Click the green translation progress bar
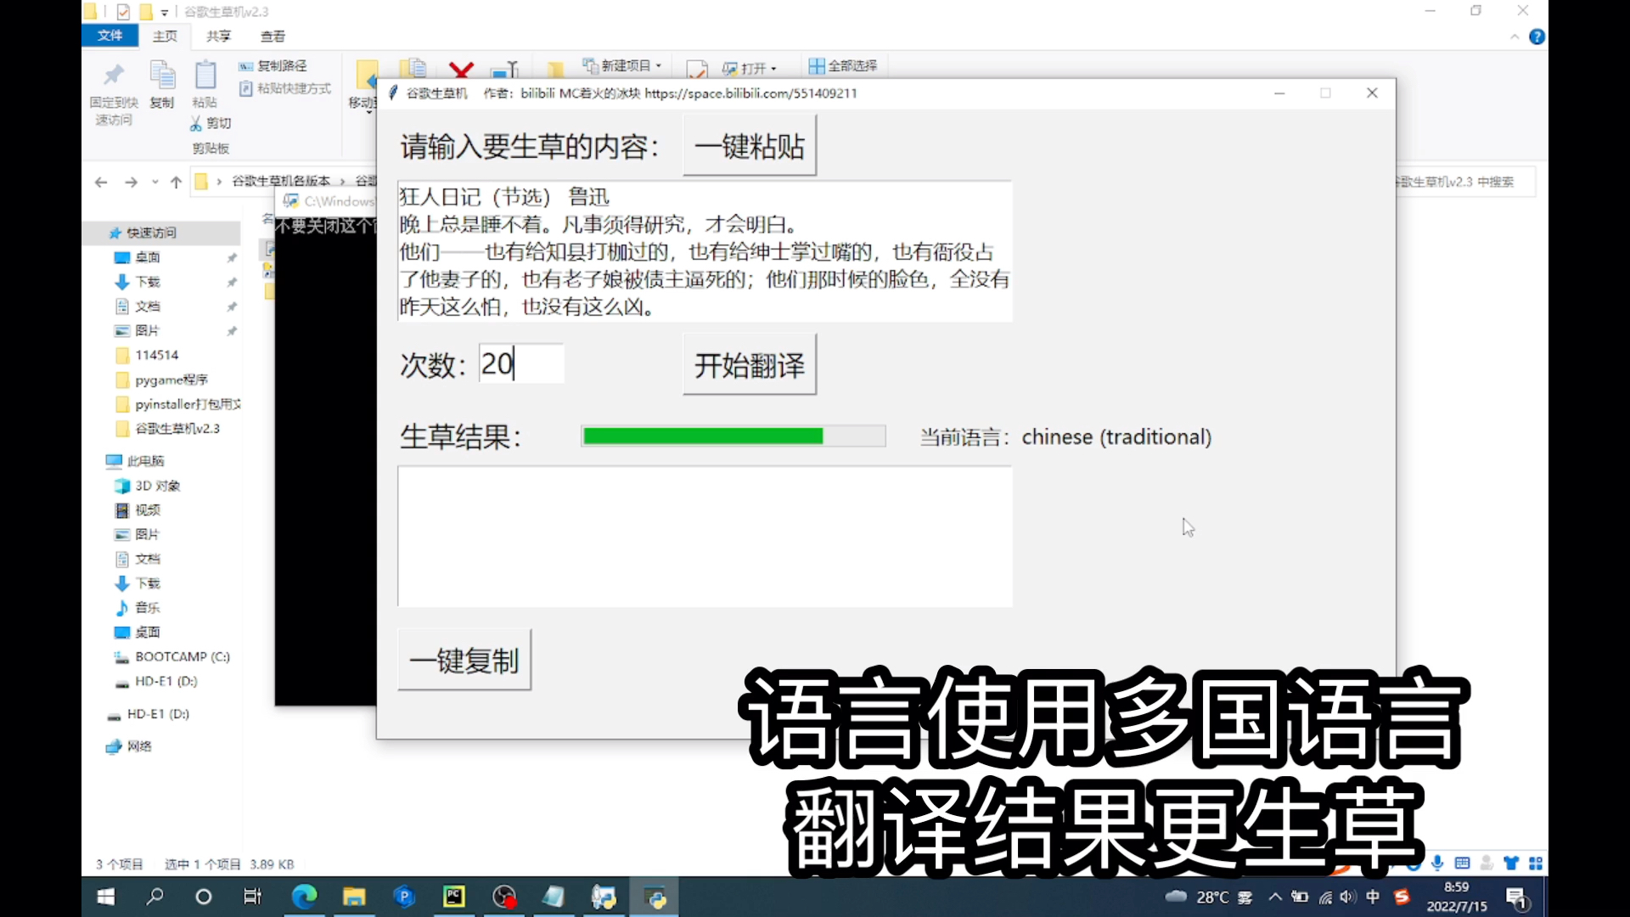 [x=733, y=436]
